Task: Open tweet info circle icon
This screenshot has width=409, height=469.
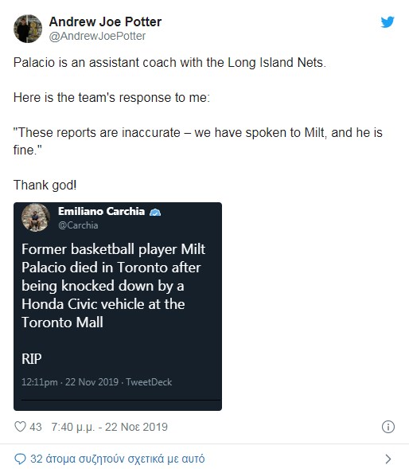Action: tap(388, 427)
